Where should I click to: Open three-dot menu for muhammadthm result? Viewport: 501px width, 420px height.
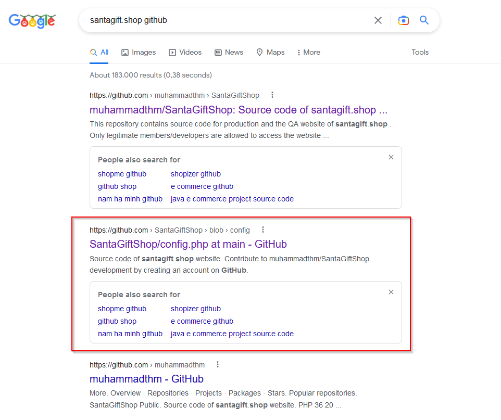[218, 364]
